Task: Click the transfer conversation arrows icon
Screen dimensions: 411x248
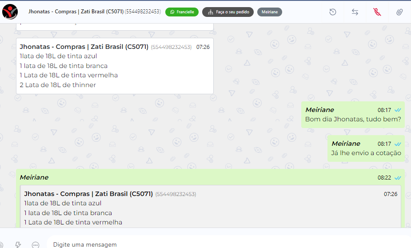Action: pyautogui.click(x=355, y=12)
